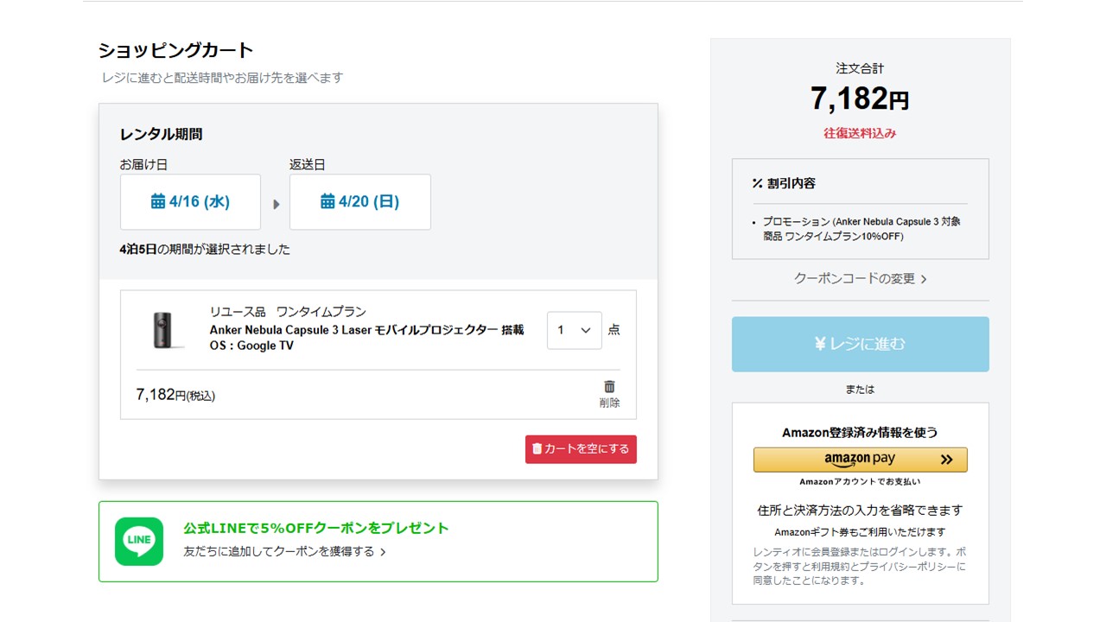This screenshot has height=622, width=1106.
Task: Click the 往復送料込み red text
Action: click(x=860, y=134)
